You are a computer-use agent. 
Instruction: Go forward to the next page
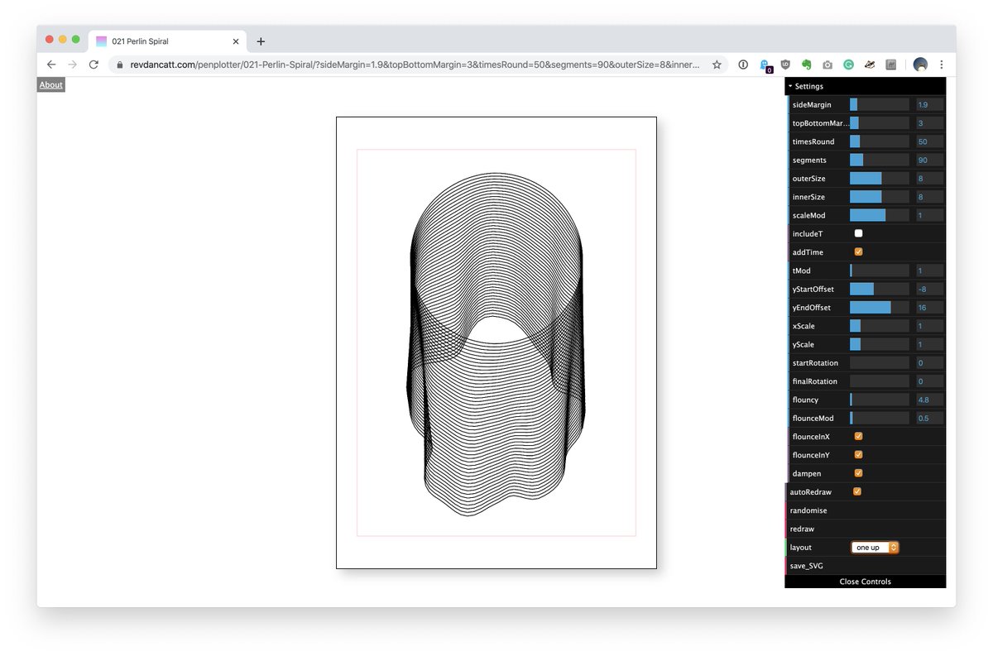click(x=73, y=65)
